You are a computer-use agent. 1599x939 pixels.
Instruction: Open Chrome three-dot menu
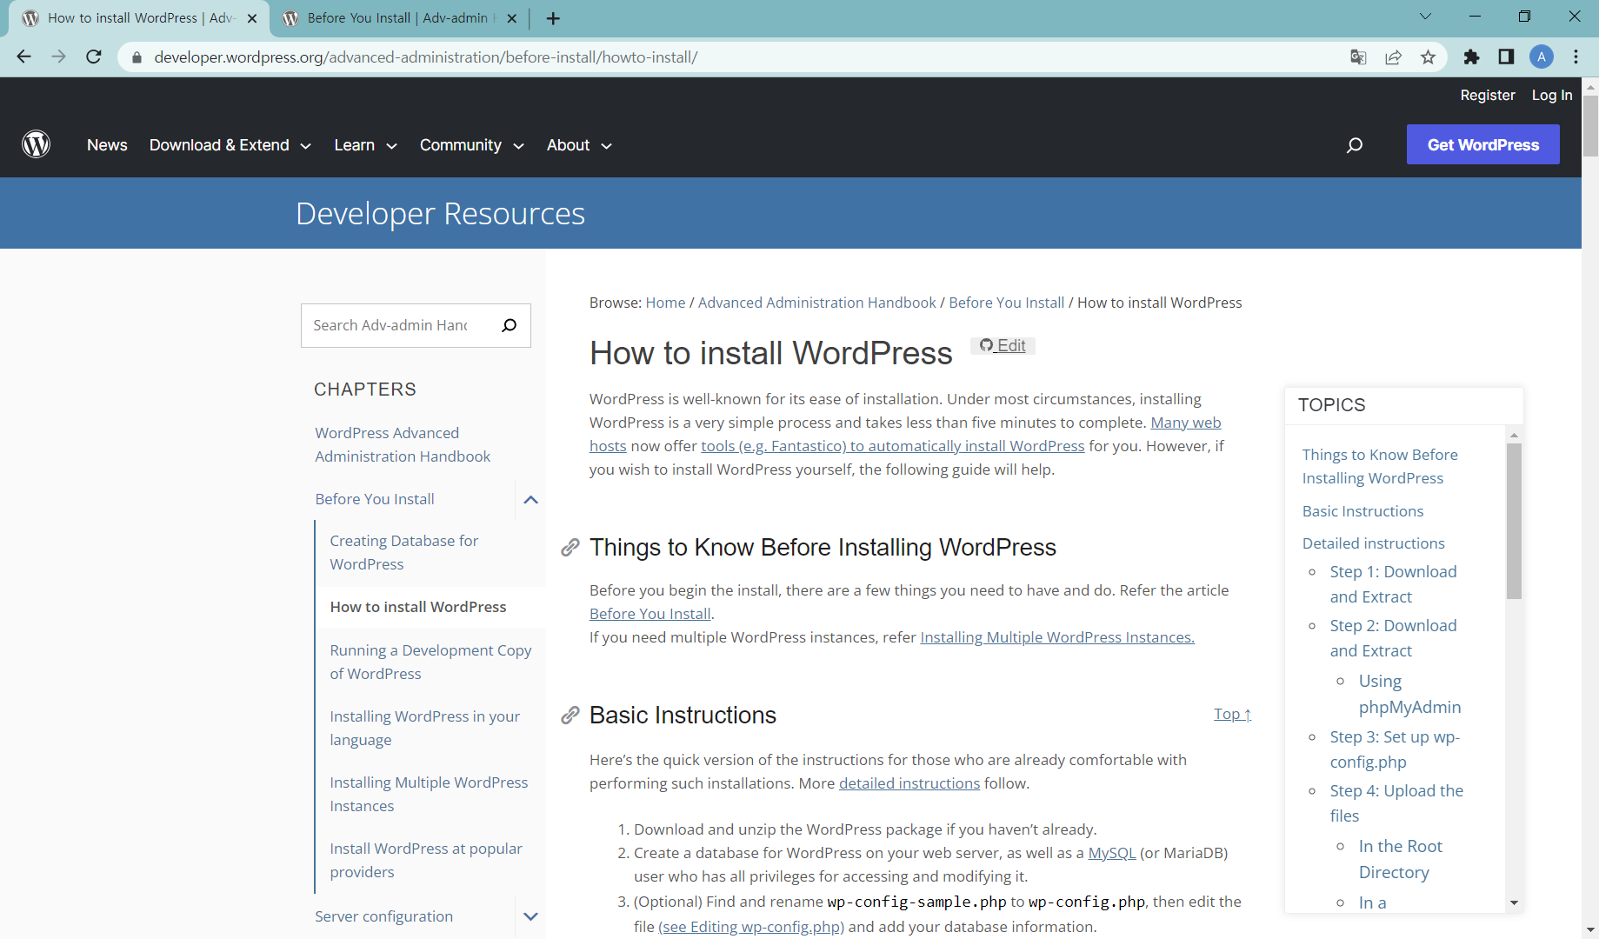[1576, 57]
